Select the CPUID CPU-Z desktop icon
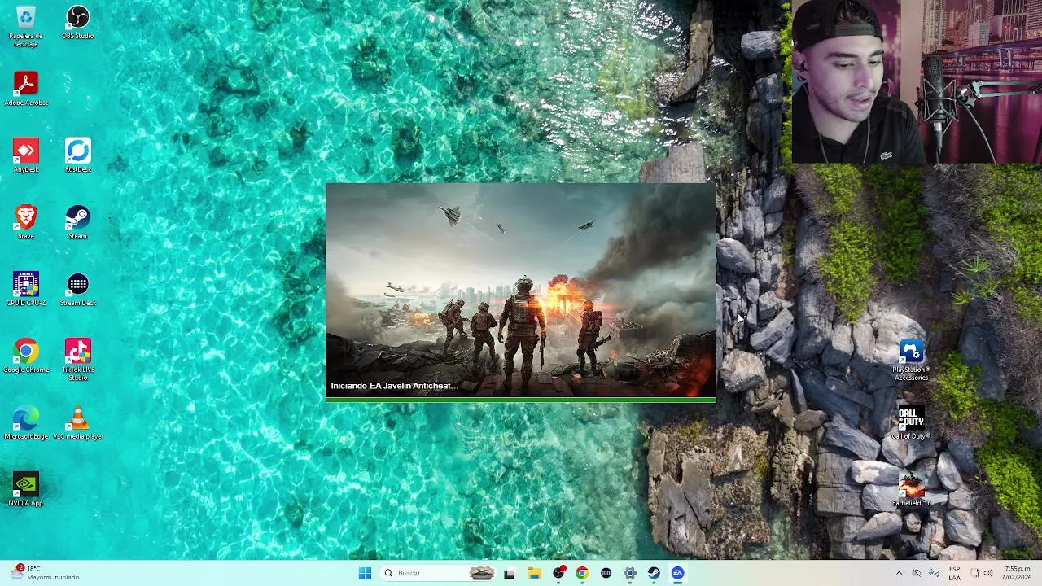 pos(26,289)
